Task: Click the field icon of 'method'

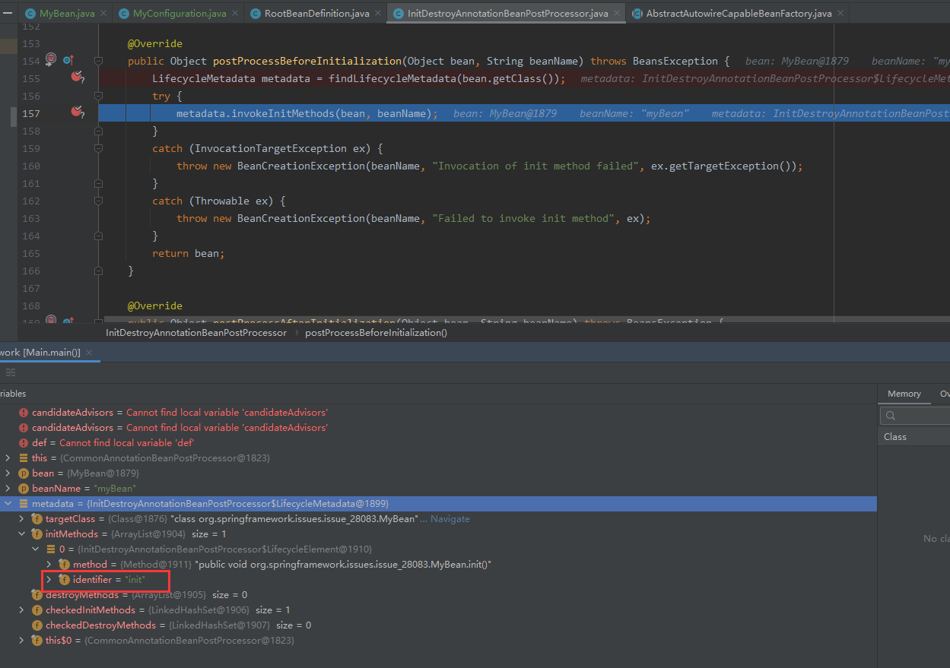Action: tap(65, 565)
